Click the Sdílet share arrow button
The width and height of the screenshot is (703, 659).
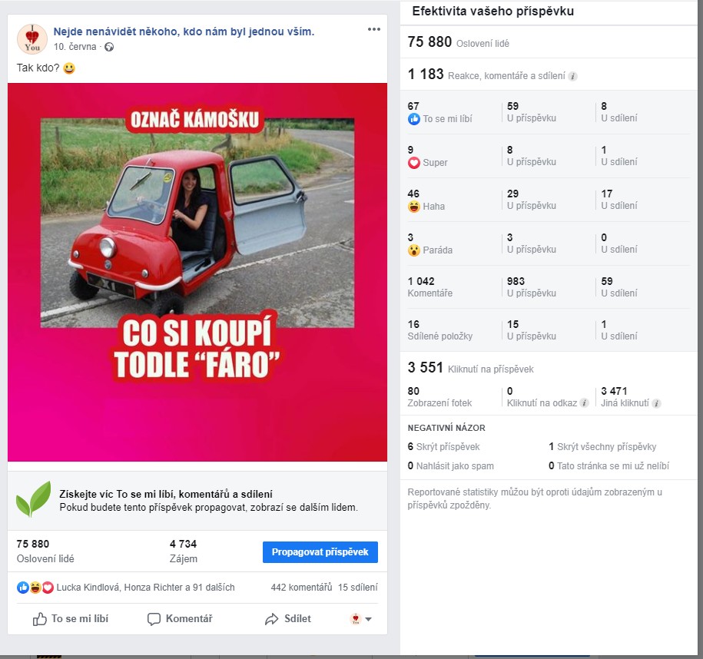[288, 618]
